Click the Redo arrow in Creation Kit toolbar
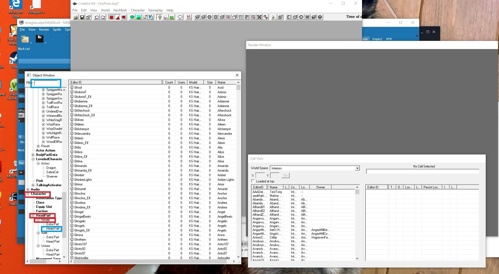 103,17
